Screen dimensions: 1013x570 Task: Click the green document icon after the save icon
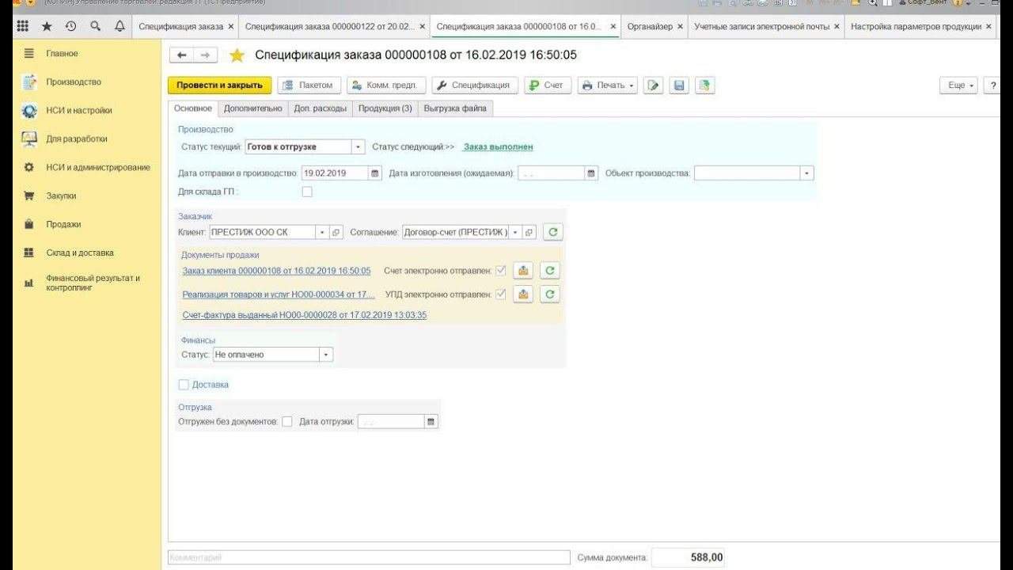coord(705,85)
